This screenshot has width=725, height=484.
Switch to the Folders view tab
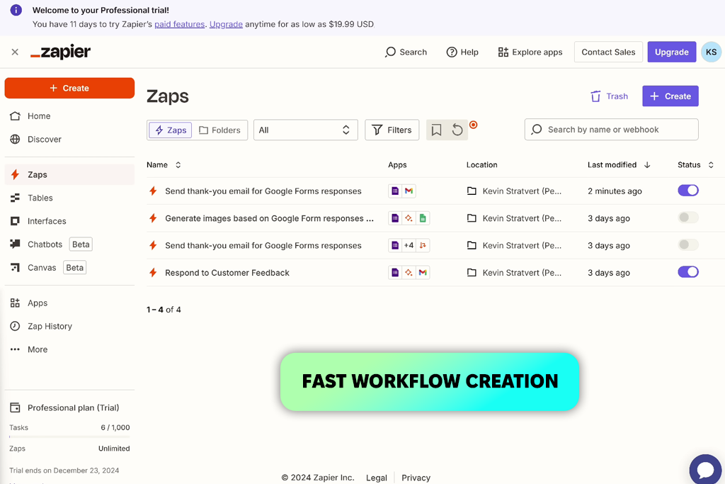click(219, 130)
